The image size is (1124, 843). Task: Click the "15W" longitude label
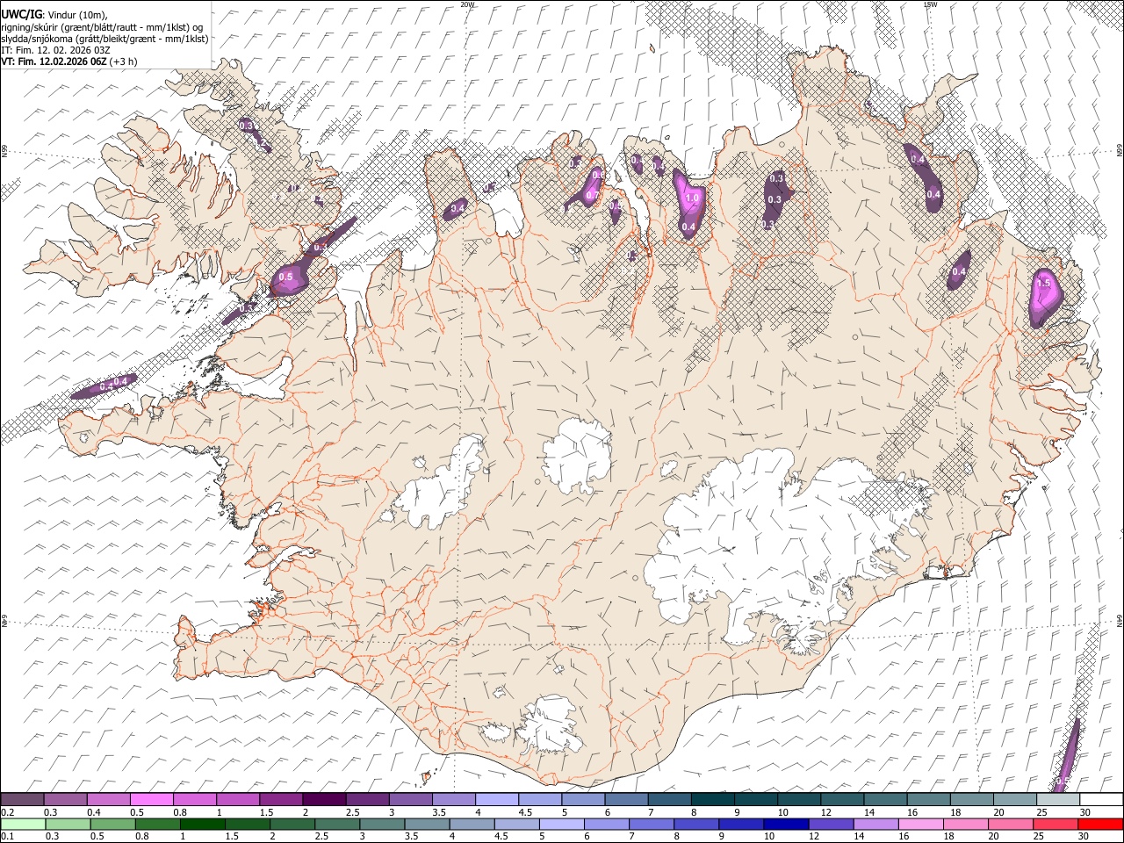(x=930, y=4)
